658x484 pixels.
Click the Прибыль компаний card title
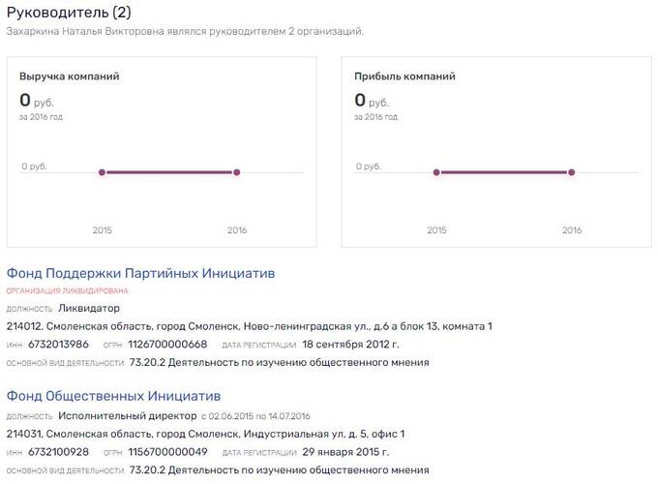(x=404, y=76)
